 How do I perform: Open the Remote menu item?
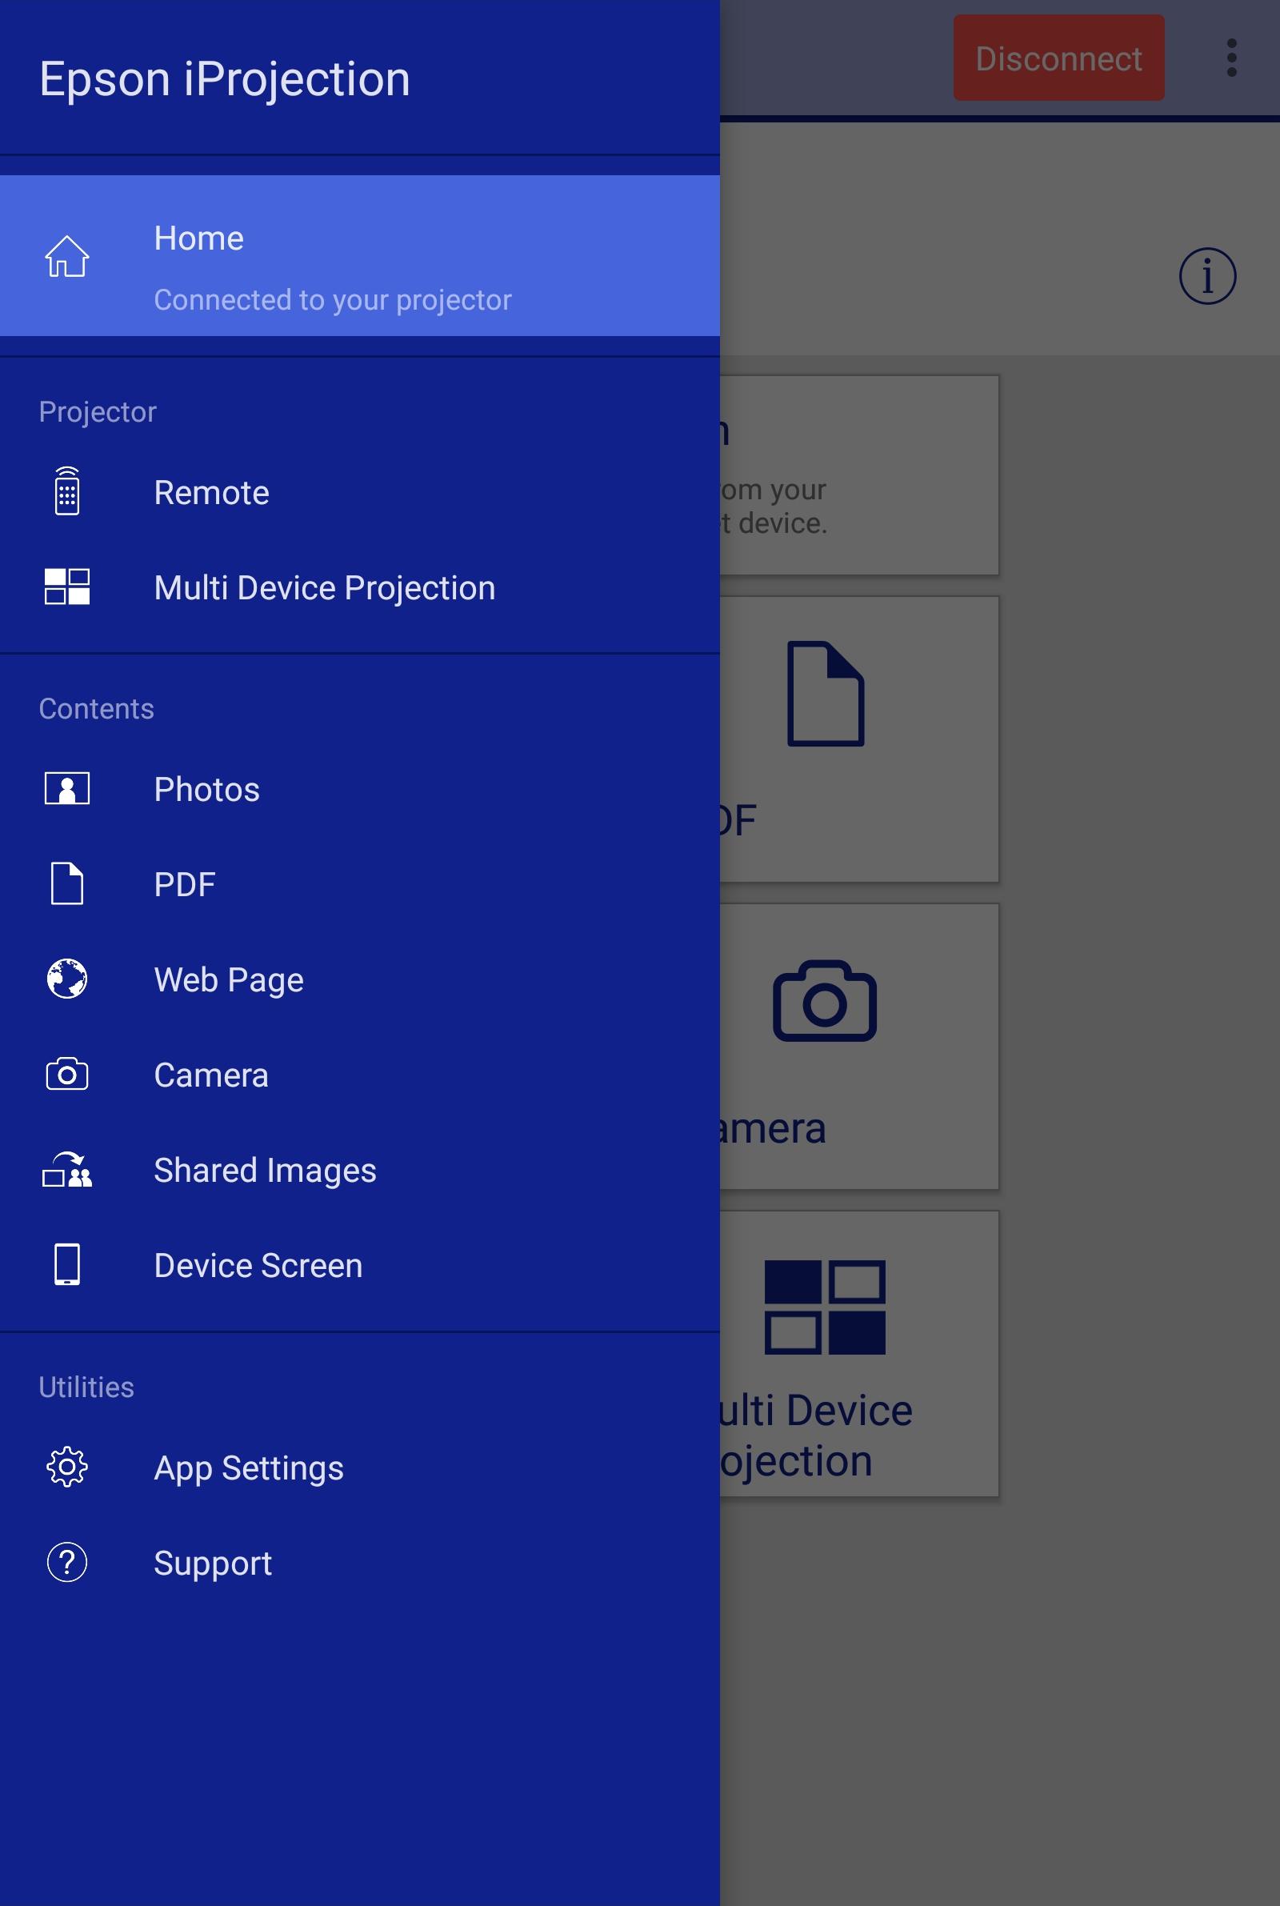(x=360, y=492)
